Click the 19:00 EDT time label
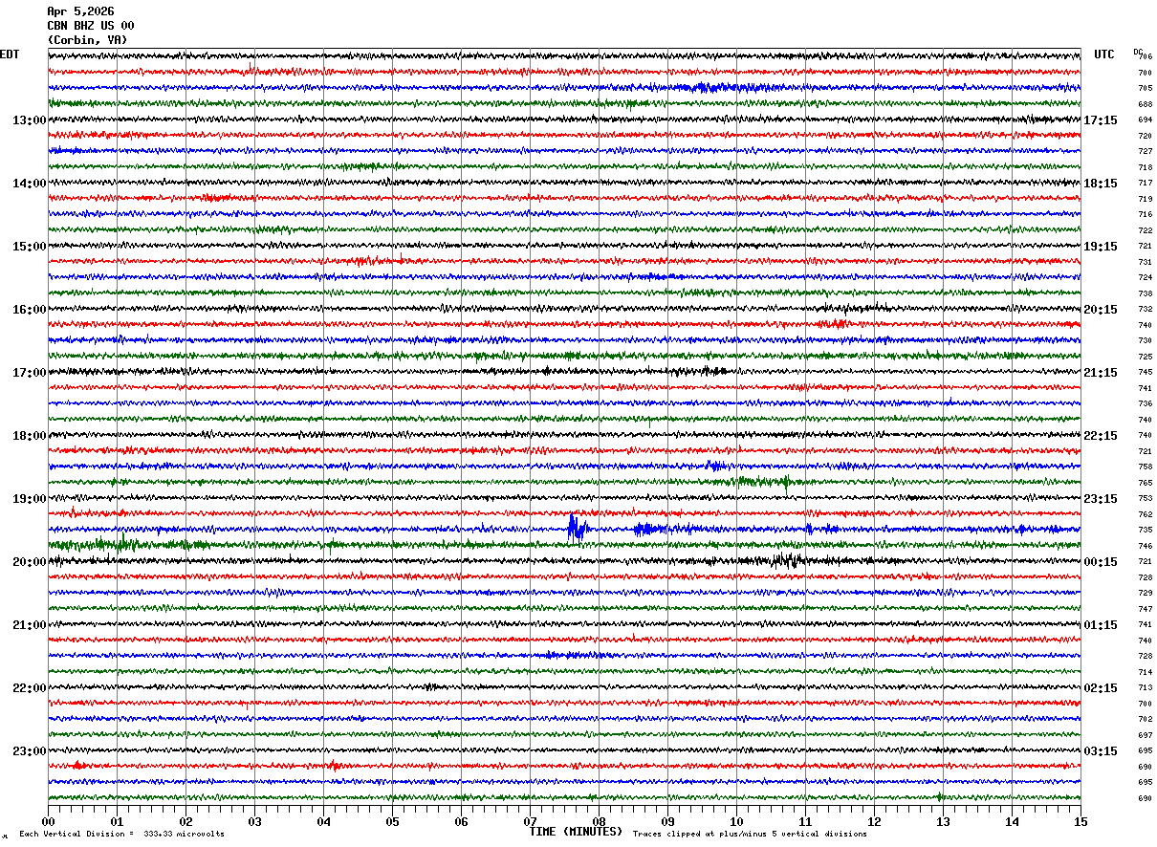This screenshot has width=1157, height=847. (29, 499)
